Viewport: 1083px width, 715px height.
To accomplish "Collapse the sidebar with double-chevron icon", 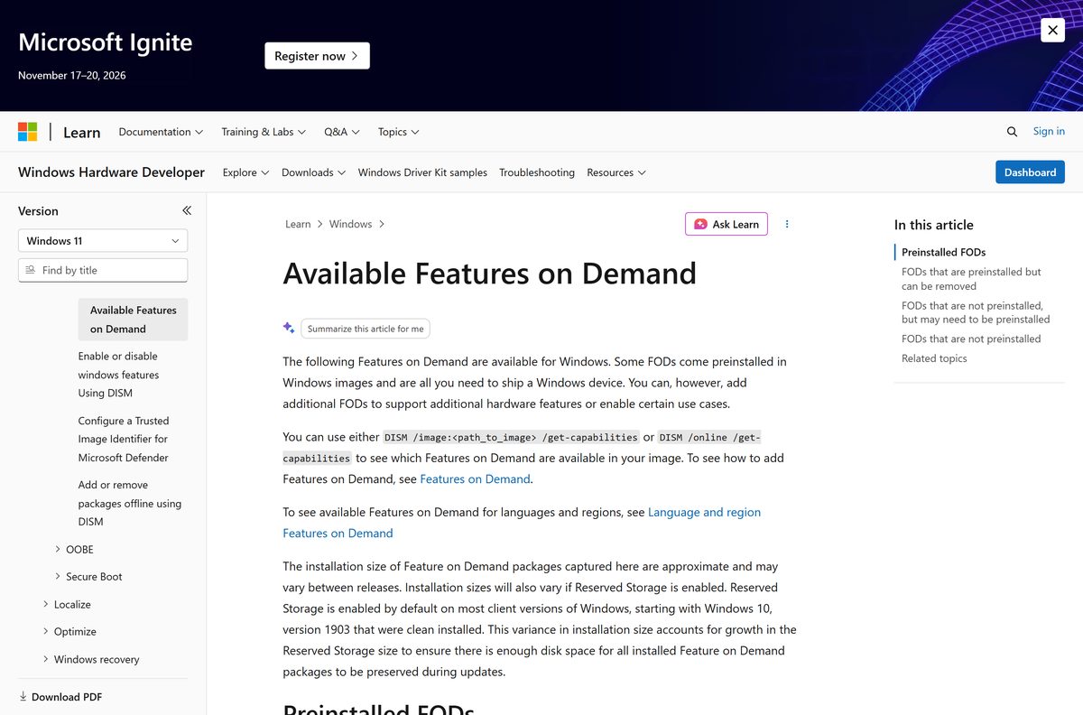I will pyautogui.click(x=187, y=210).
